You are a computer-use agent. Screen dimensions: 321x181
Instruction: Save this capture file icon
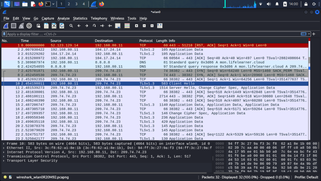click(46, 26)
